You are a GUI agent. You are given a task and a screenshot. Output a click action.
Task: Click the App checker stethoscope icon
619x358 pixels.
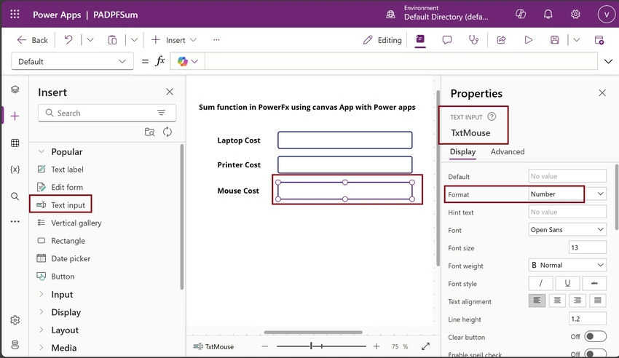[473, 40]
